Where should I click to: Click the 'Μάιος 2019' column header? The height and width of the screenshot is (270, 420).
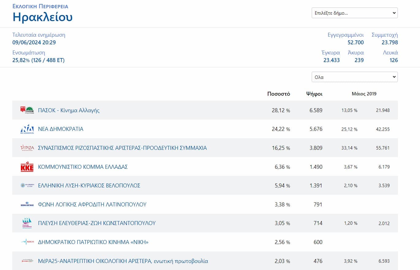pos(364,94)
